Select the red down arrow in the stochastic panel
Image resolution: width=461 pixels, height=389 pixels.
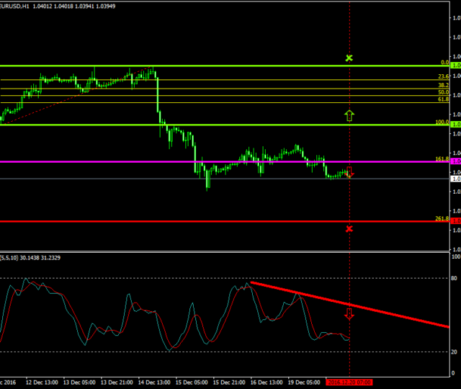[x=349, y=313]
